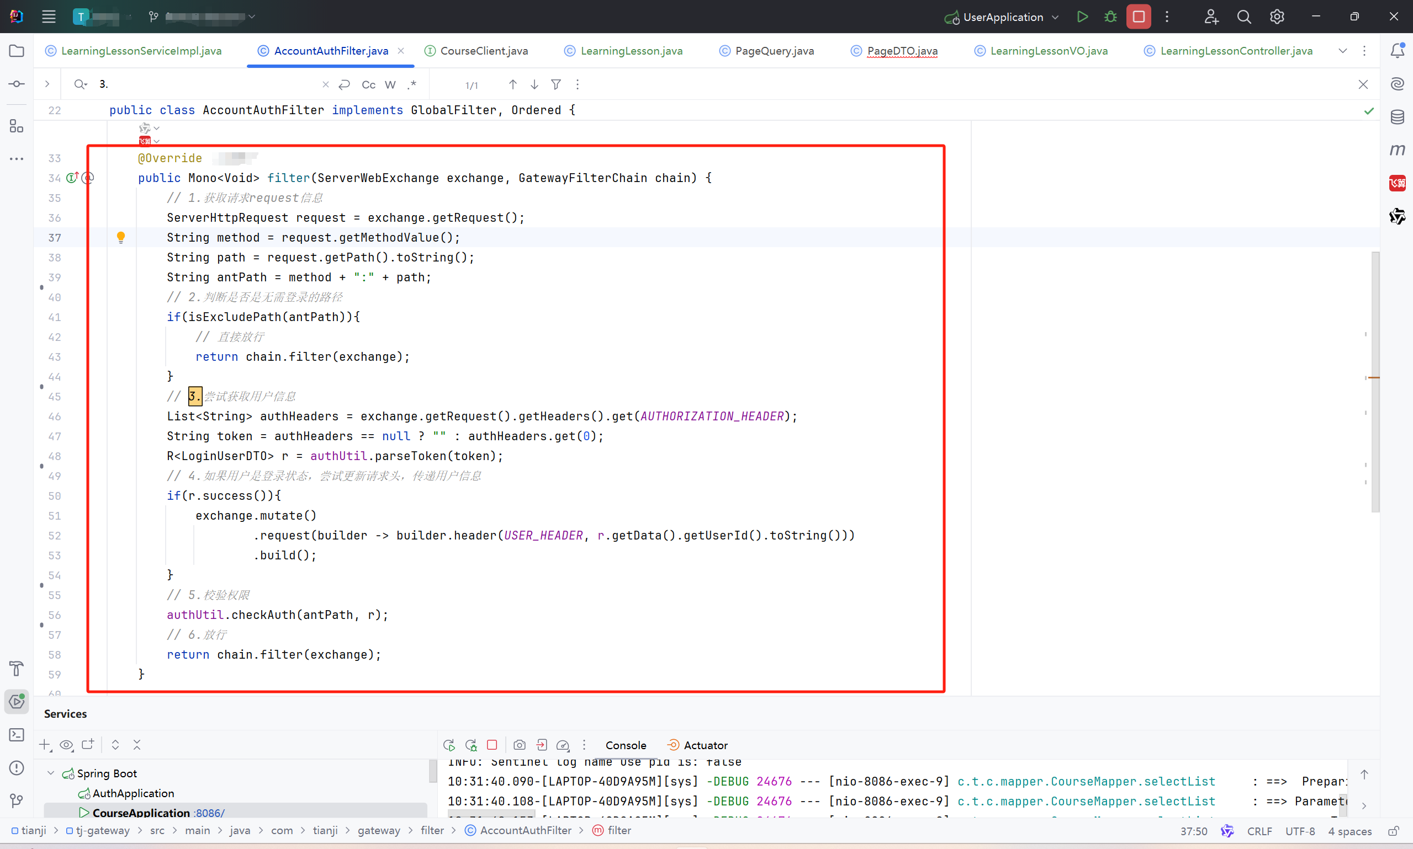Change CRLF line separator in status bar

click(x=1259, y=831)
